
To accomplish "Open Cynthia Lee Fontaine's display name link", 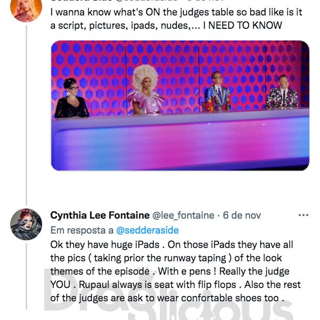I will 100,215.
